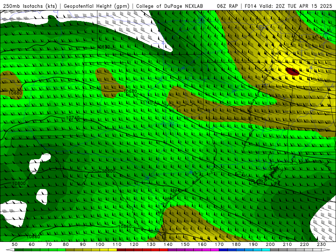Click the 10800 contour label near the map's west edge
Screen dimensions: 336x252
(x=19, y=184)
